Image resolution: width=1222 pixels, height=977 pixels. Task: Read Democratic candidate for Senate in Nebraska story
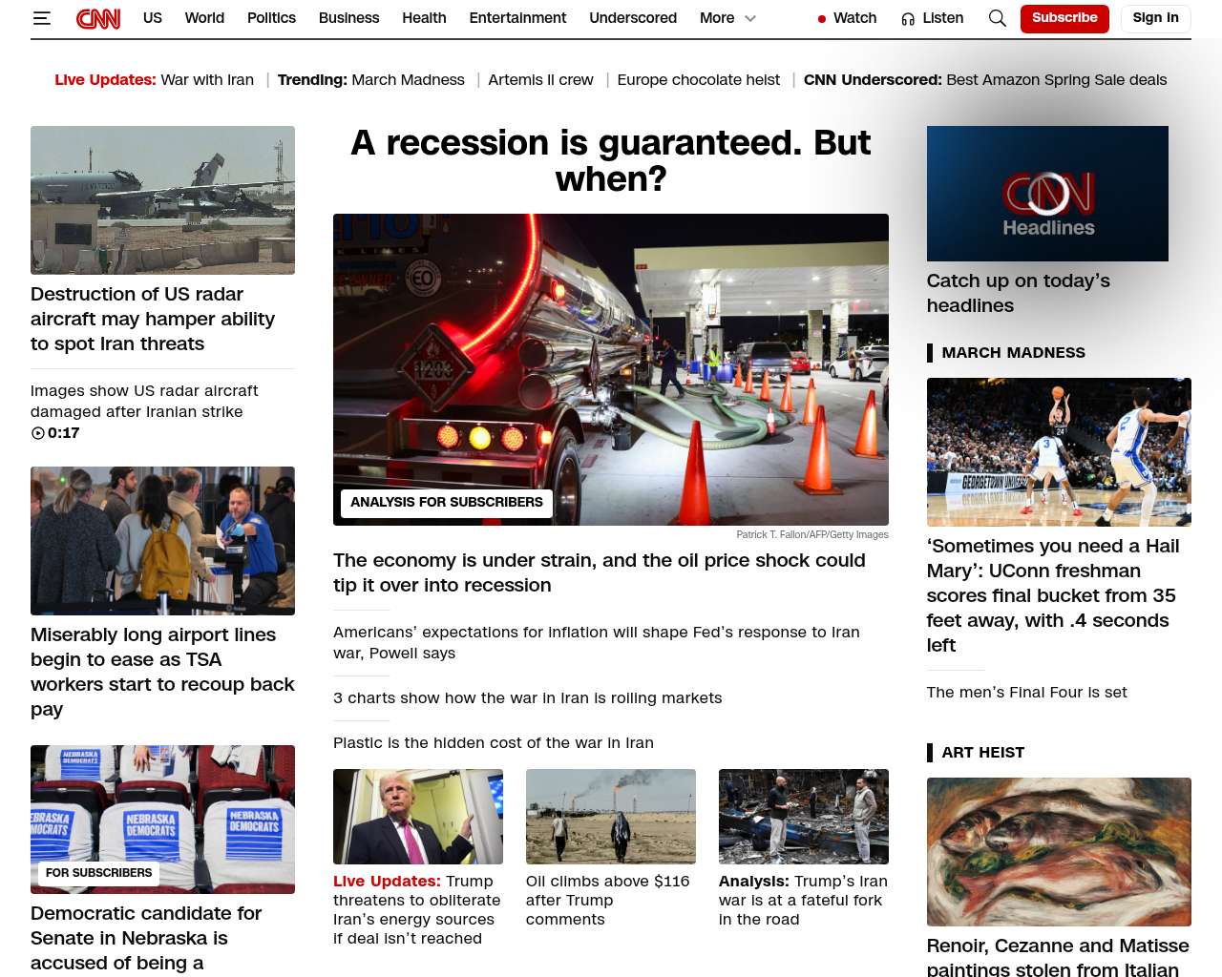pos(146,938)
